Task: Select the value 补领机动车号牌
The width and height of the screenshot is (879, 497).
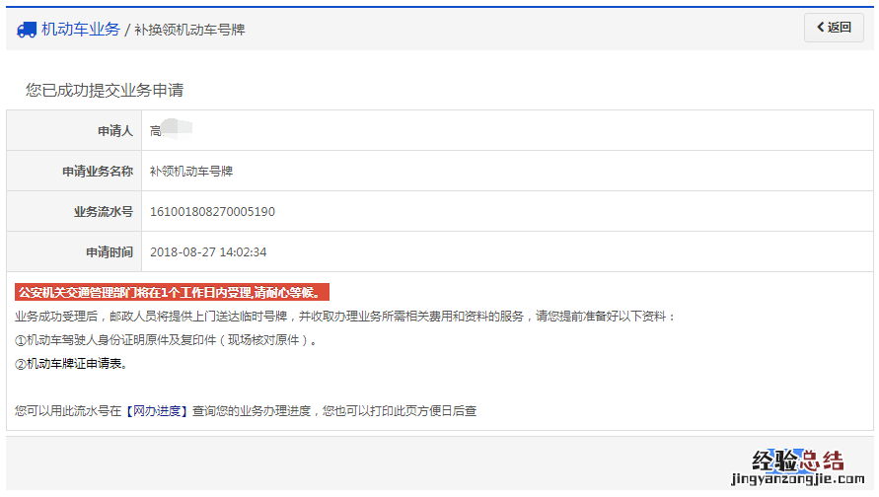Action: click(191, 172)
